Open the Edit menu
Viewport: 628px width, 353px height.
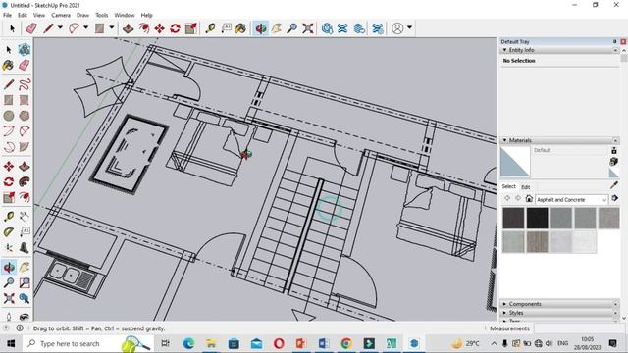pos(23,15)
